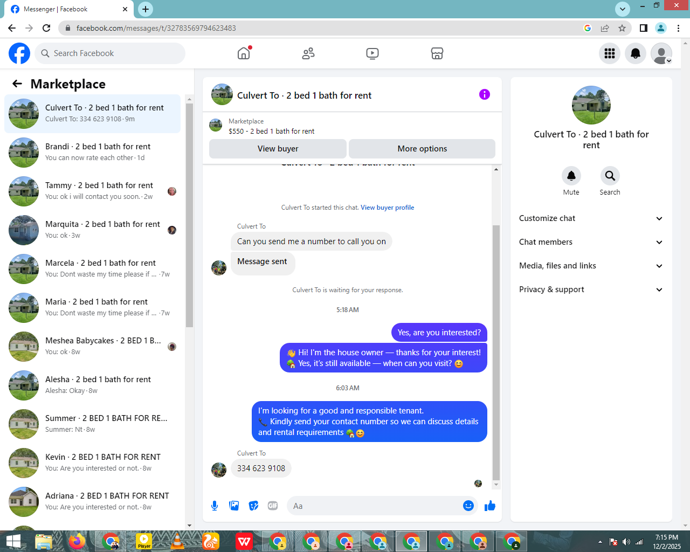Choose a GIF icon

click(273, 506)
